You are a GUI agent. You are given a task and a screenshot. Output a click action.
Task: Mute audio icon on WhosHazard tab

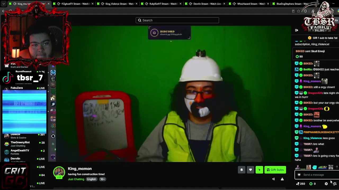[x=234, y=4]
